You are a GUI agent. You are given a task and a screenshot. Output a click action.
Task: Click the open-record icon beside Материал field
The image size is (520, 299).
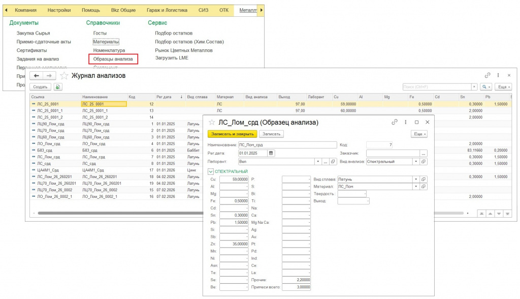point(424,187)
